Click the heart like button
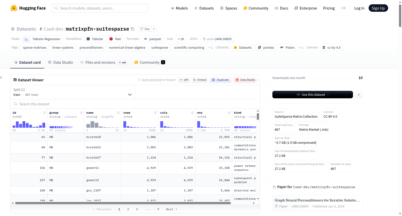 click(145, 29)
